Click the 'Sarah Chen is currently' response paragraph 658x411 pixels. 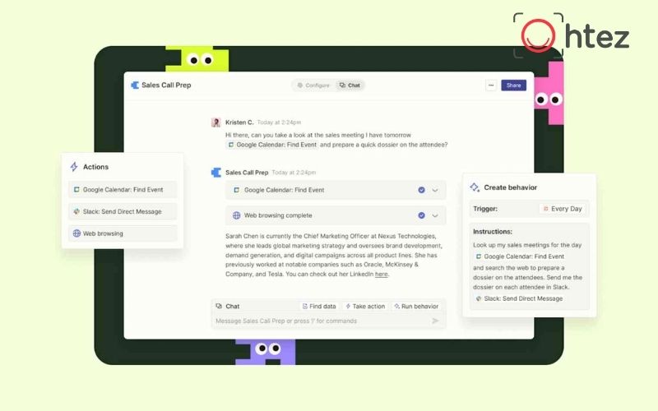(334, 255)
